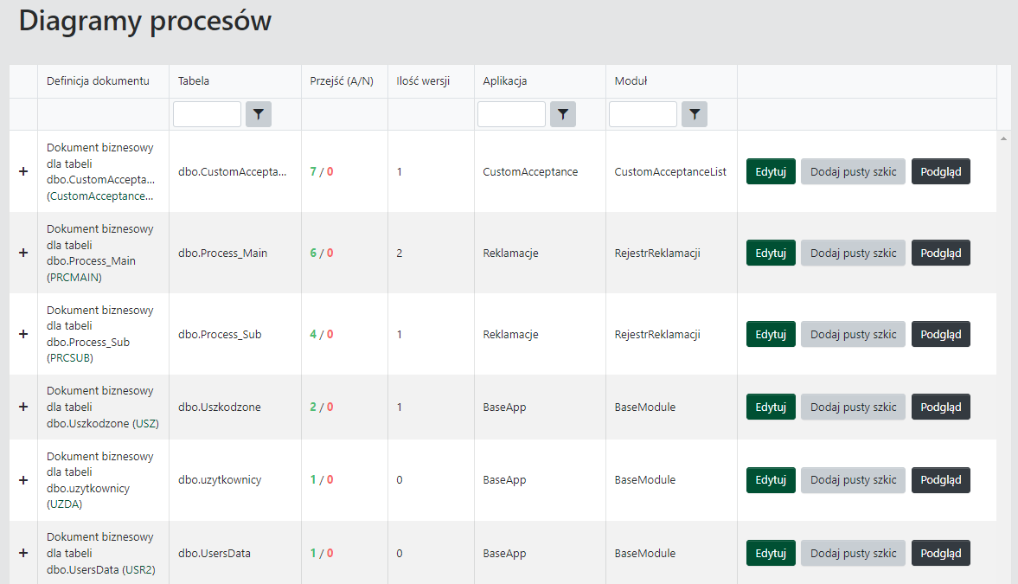Expand the dbo.Process_Sub row
Screen dimensions: 1018x584
[23, 334]
